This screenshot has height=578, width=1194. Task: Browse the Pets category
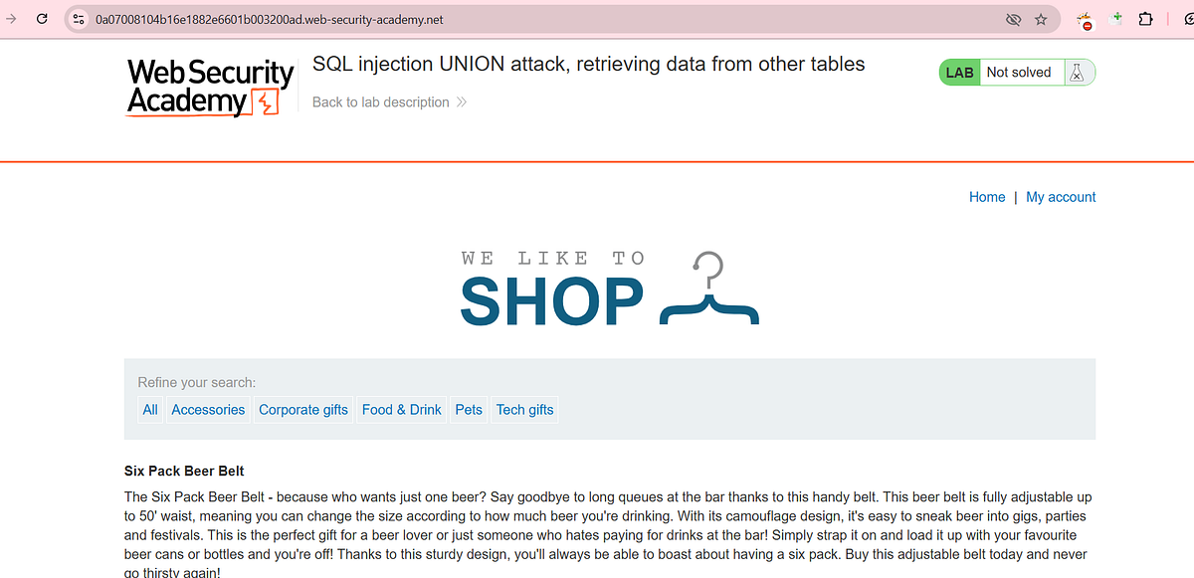[x=468, y=409]
